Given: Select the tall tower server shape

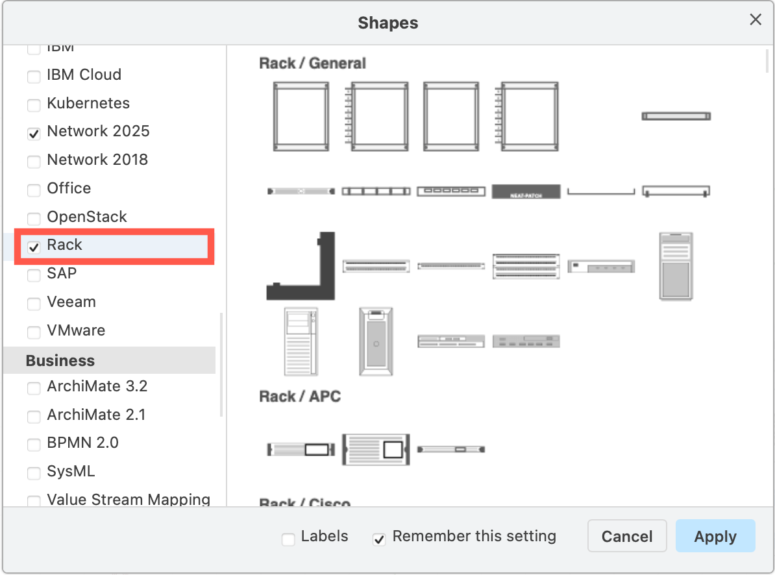Looking at the screenshot, I should click(676, 266).
